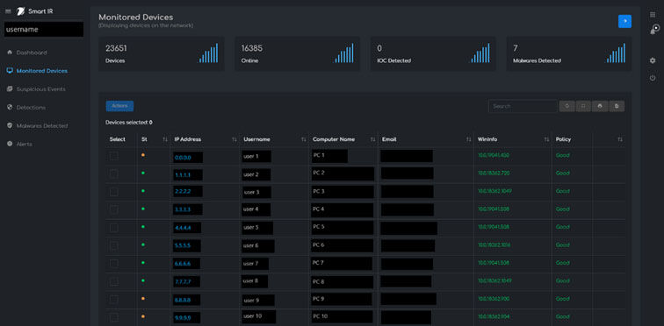Click the blue Actions button

119,106
